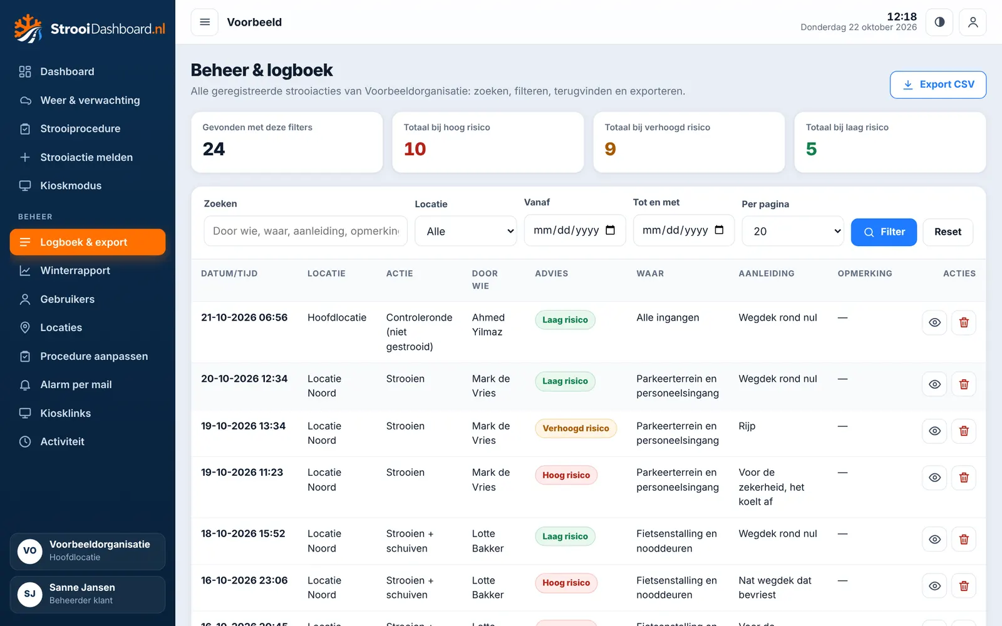Click the Vanaf date field
Screen dimensions: 1002x626
574,230
